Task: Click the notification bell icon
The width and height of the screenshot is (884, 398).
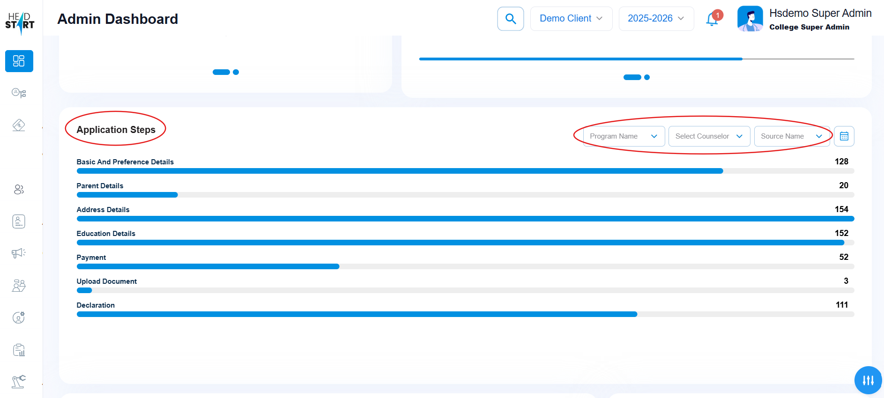Action: pyautogui.click(x=712, y=19)
